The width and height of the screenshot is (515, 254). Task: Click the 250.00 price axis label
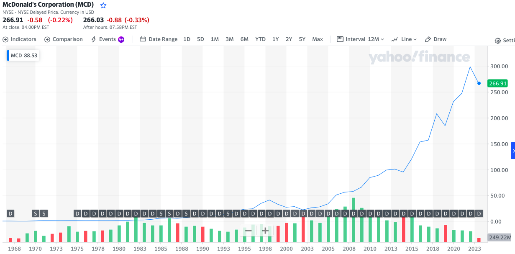tap(499, 92)
